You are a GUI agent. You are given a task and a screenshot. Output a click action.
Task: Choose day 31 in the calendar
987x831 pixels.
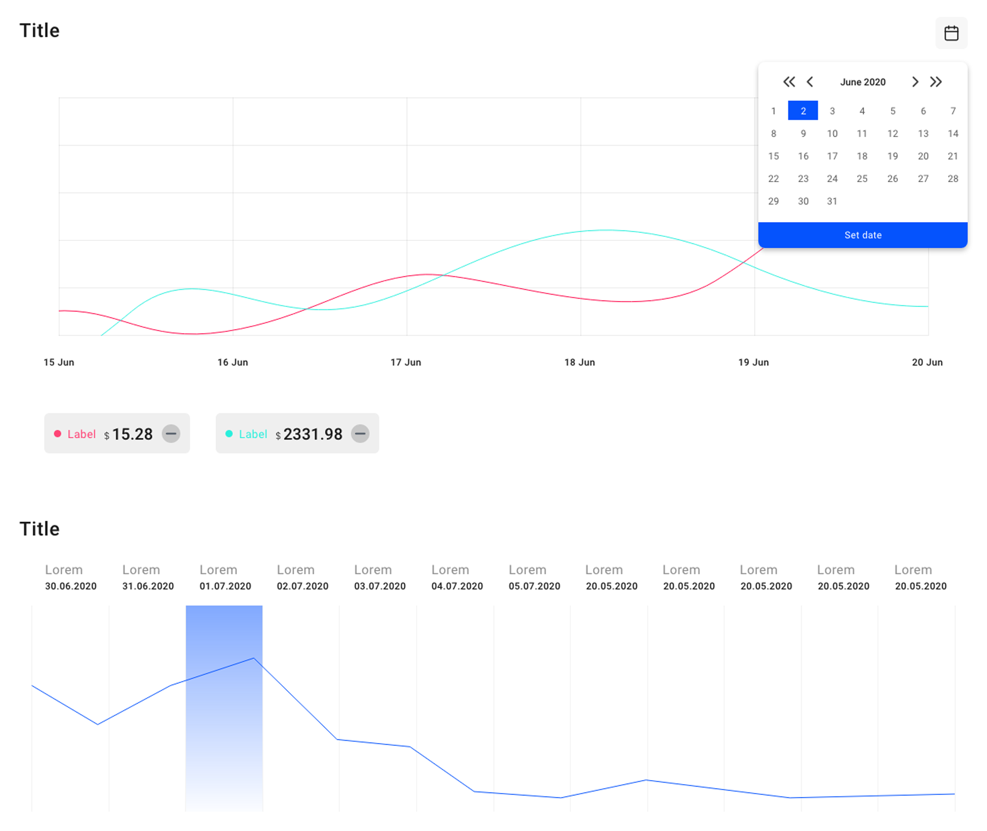(x=832, y=201)
